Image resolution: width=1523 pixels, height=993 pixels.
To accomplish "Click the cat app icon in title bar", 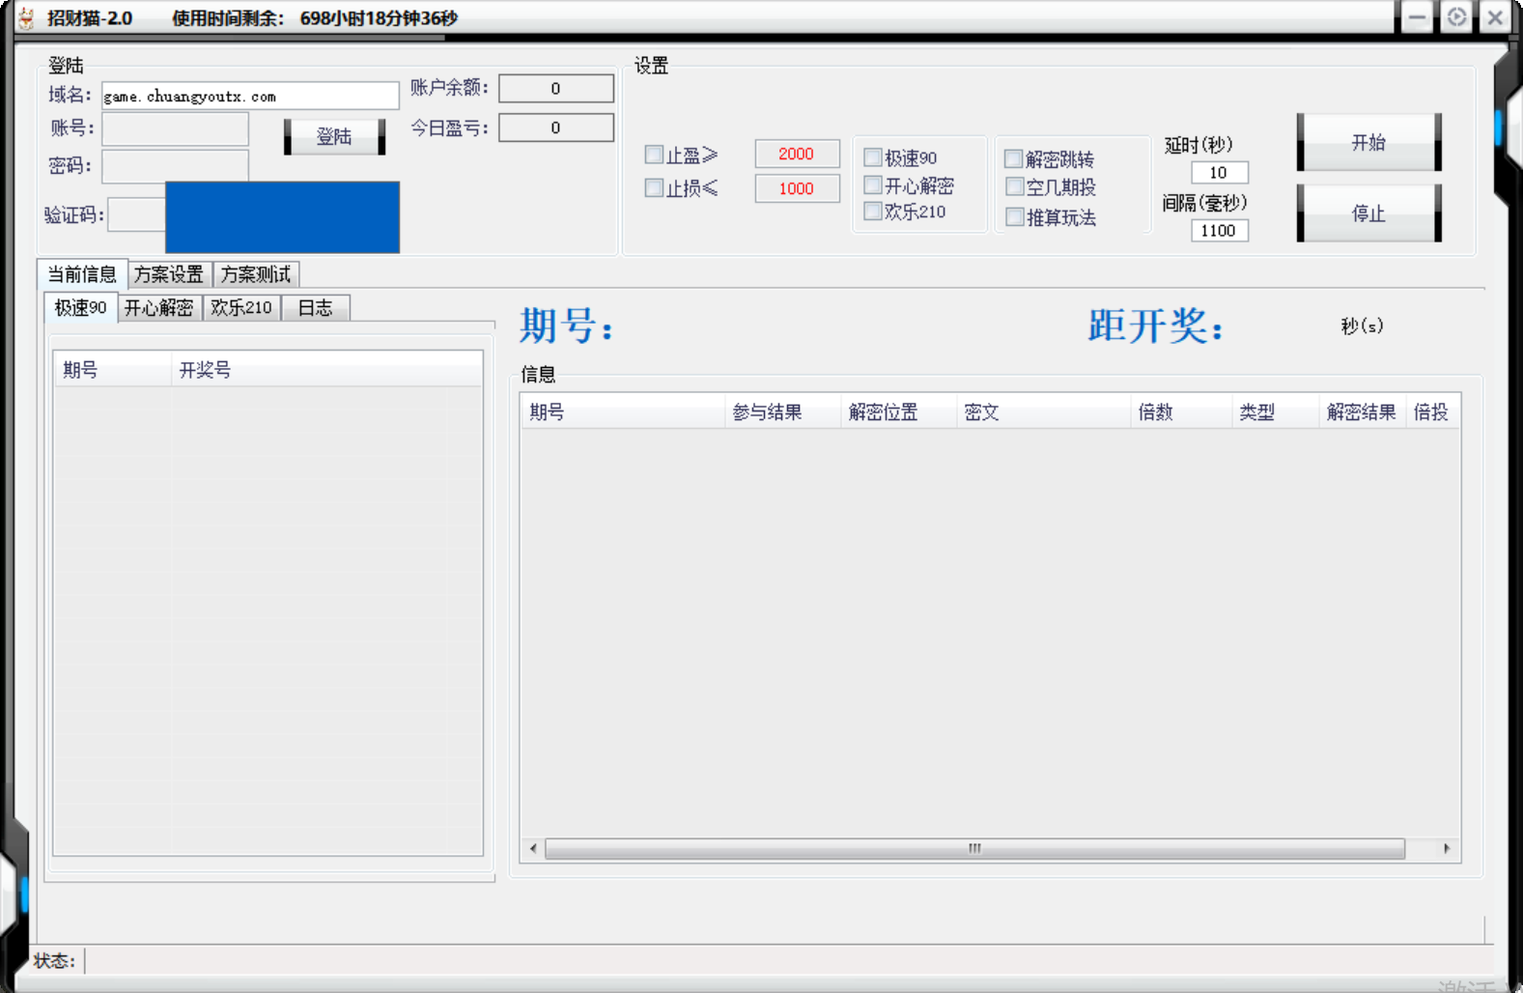I will (26, 18).
